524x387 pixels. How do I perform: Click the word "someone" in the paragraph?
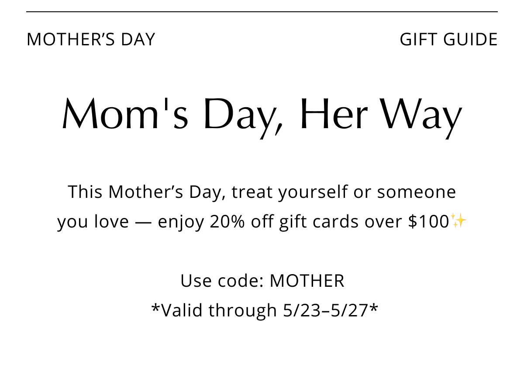pos(417,192)
